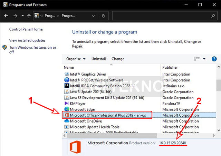The width and height of the screenshot is (221, 156).
Task: Click 'JetBrains s.r.o.' publisher cell
Action: coord(174,86)
